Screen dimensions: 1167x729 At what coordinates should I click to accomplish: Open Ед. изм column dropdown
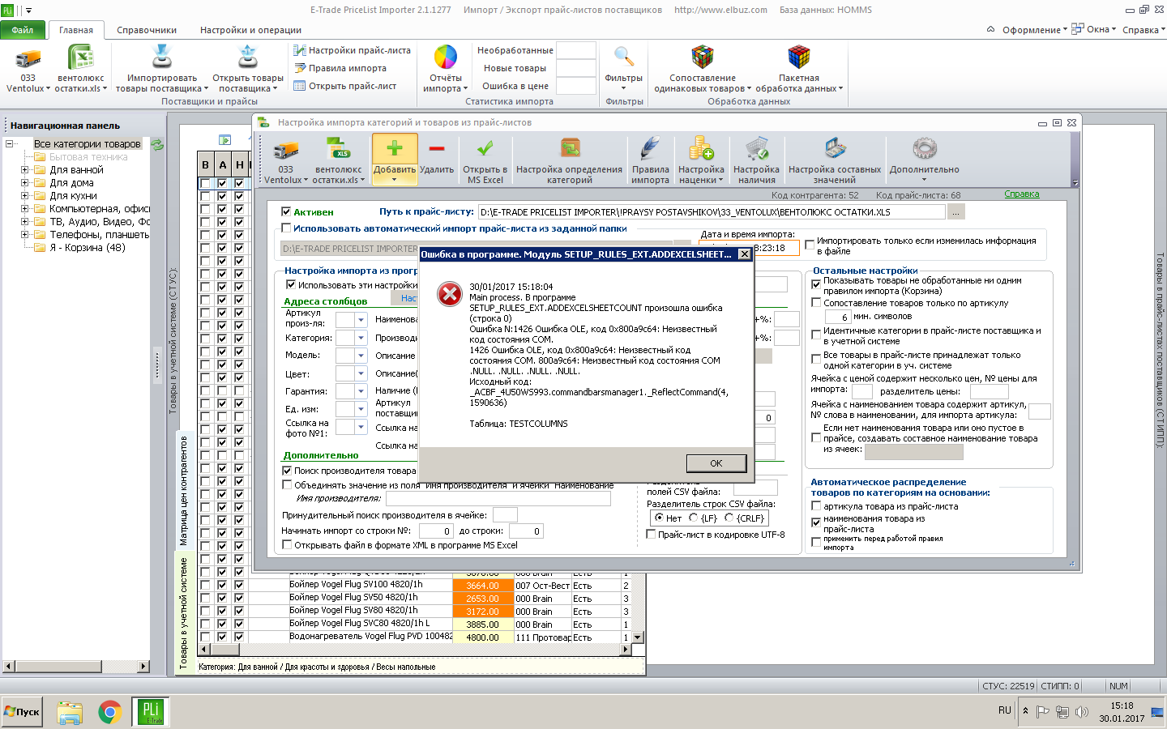pyautogui.click(x=361, y=409)
